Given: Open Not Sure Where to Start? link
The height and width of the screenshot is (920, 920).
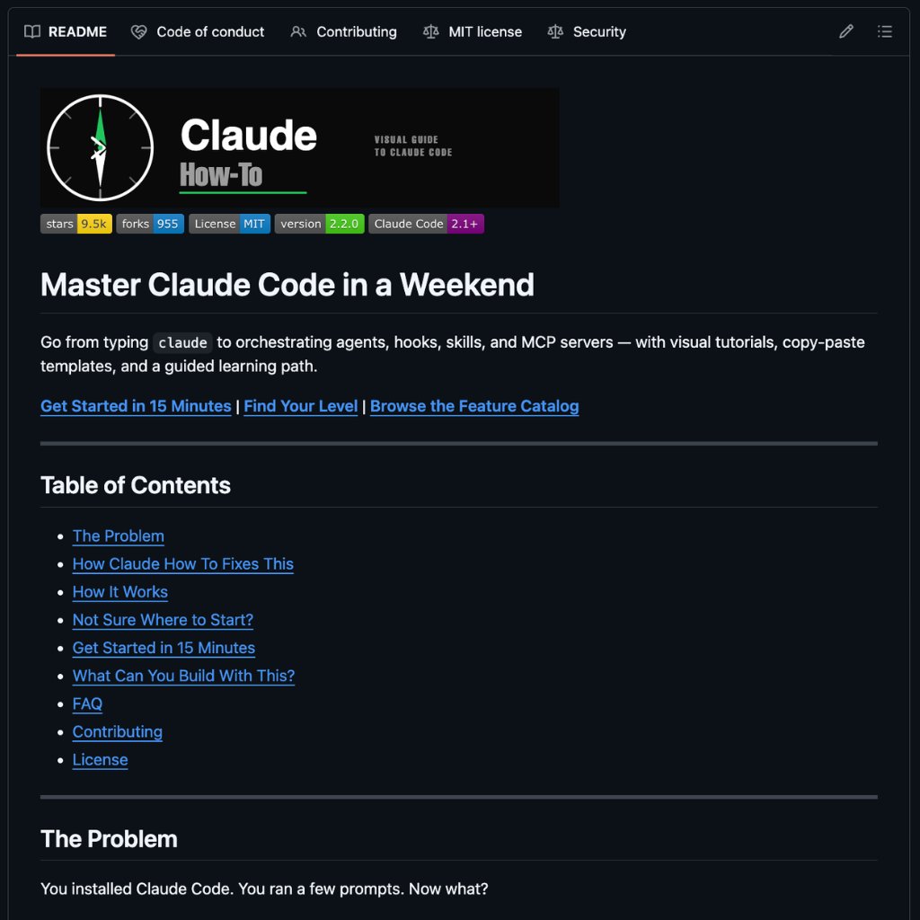Looking at the screenshot, I should [163, 620].
